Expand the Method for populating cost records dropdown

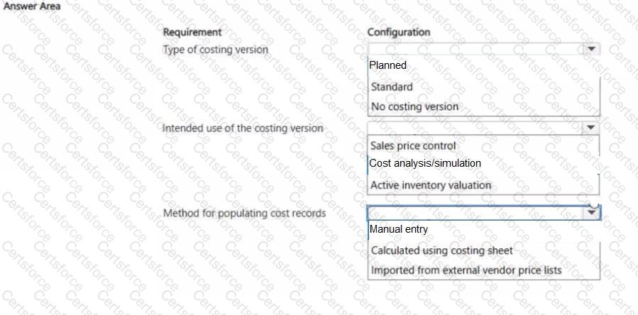(590, 212)
